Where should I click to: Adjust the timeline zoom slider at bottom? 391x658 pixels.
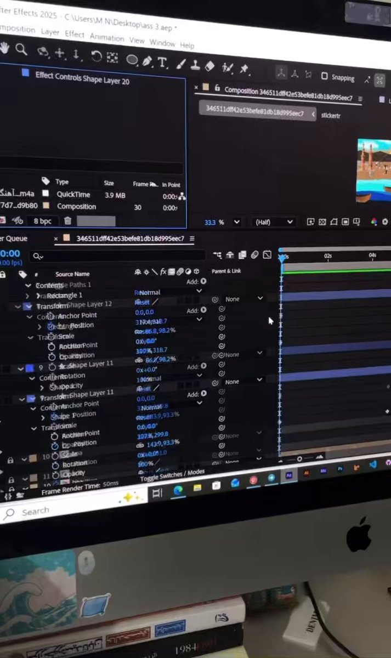click(299, 459)
